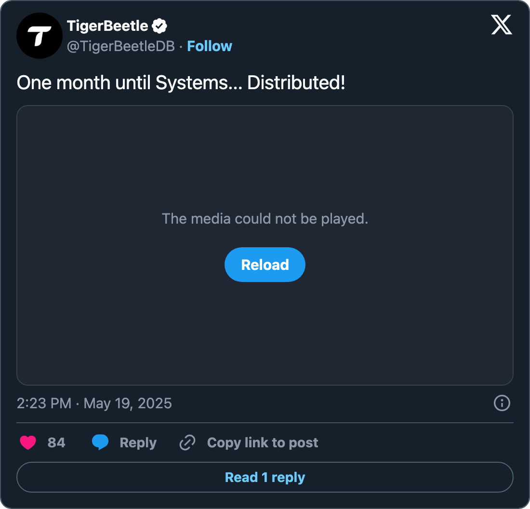Click the Reply text label
Image resolution: width=530 pixels, height=509 pixels.
(x=138, y=442)
